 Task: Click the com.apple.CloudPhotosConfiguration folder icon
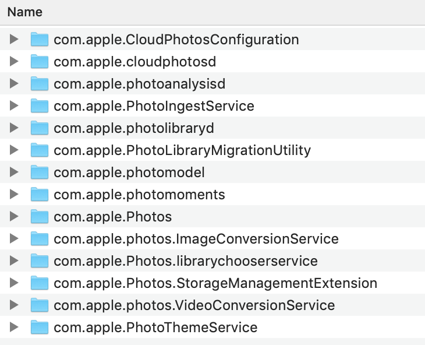39,40
